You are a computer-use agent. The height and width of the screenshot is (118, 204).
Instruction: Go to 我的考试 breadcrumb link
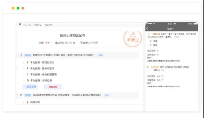pos(38,25)
